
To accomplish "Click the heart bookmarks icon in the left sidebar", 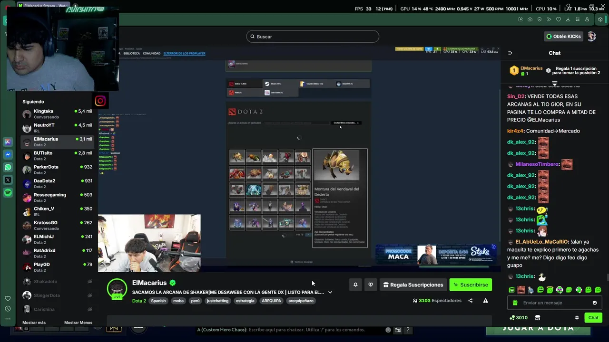I will 8,298.
